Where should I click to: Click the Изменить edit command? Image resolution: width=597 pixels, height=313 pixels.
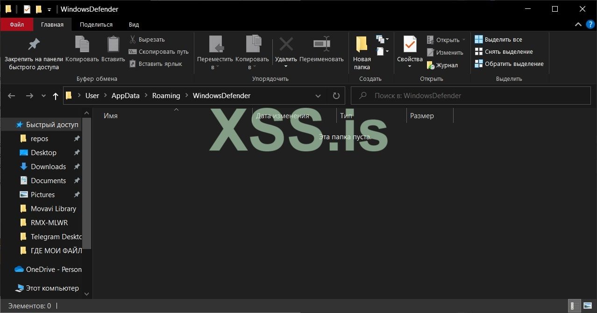coord(445,53)
